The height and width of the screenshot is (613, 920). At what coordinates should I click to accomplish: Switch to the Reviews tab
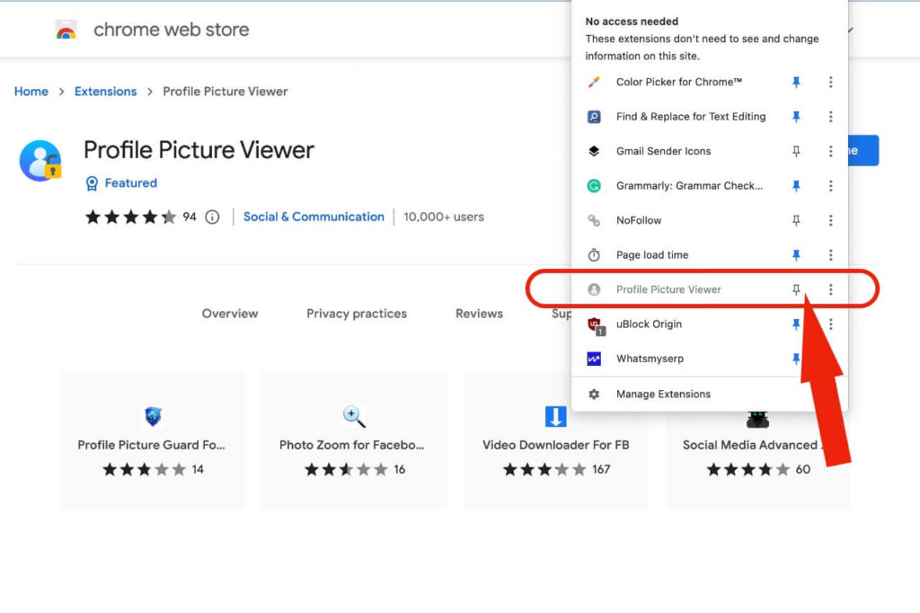click(x=479, y=314)
